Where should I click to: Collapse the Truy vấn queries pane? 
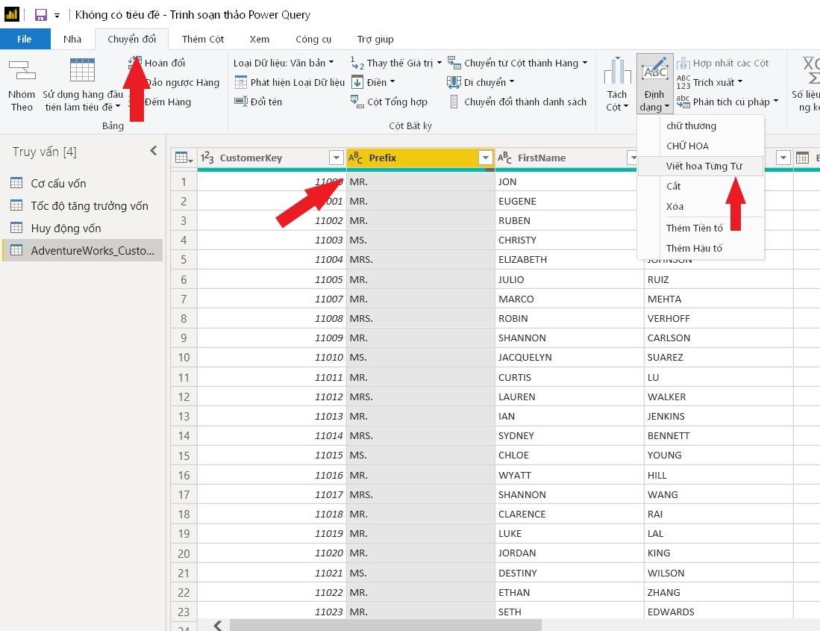click(154, 151)
